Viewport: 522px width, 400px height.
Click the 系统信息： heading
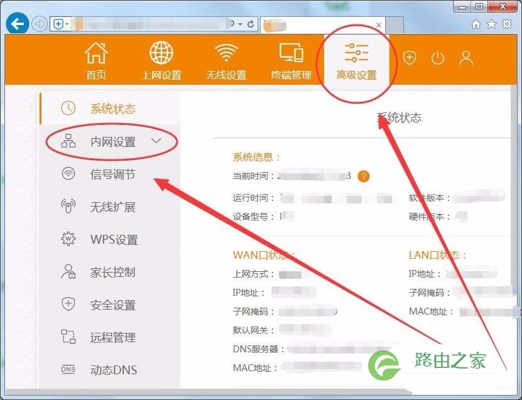(256, 157)
